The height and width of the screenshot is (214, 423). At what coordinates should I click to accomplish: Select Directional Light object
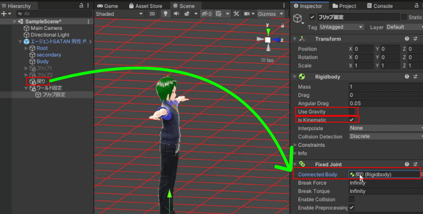click(x=50, y=35)
